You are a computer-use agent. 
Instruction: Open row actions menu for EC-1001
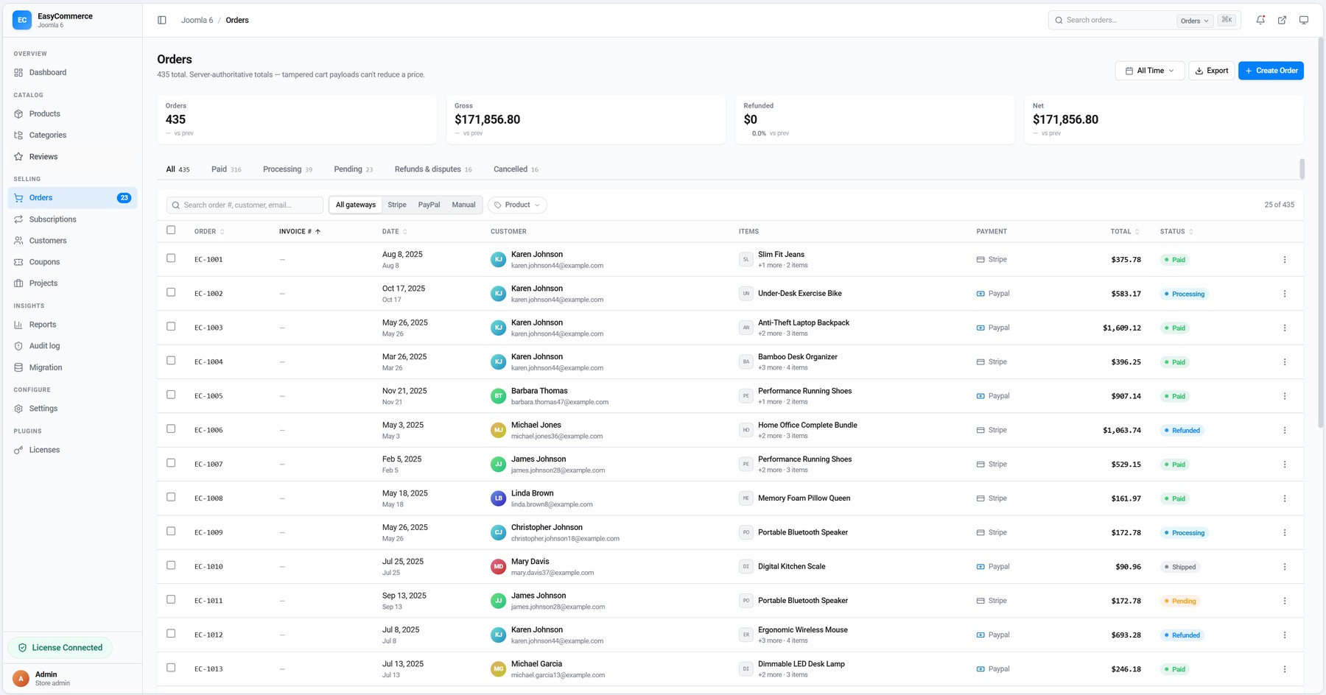tap(1285, 260)
